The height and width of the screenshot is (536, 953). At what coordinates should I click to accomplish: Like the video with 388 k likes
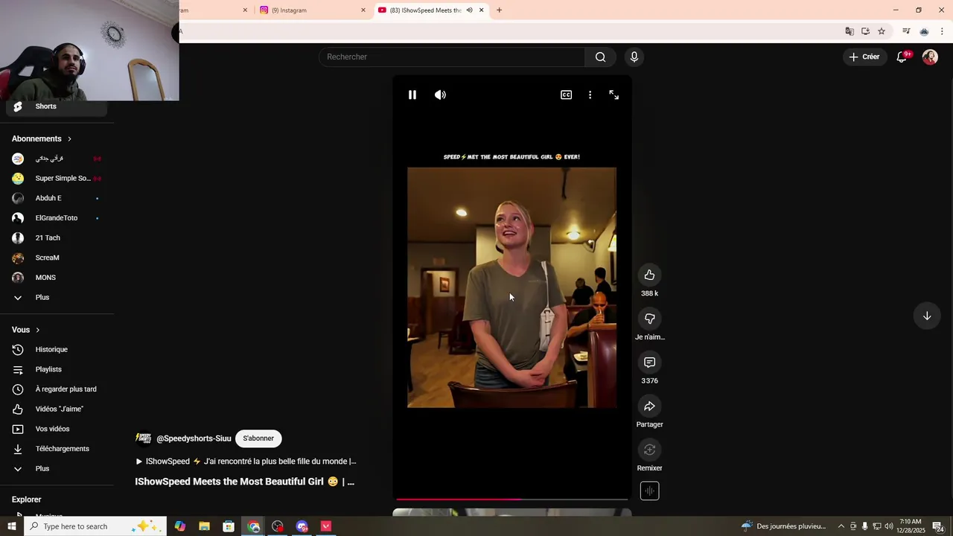click(649, 275)
